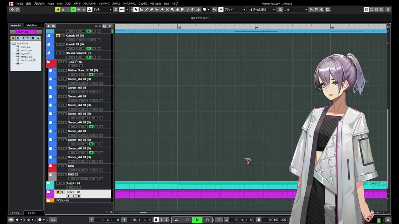Screen dimensions: 399x224
Task: Open the Auto-Scroll settings dropdown arrow
Action: (x=127, y=10)
